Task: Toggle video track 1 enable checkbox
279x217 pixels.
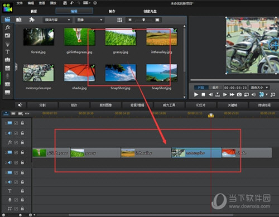Action: [16, 123]
